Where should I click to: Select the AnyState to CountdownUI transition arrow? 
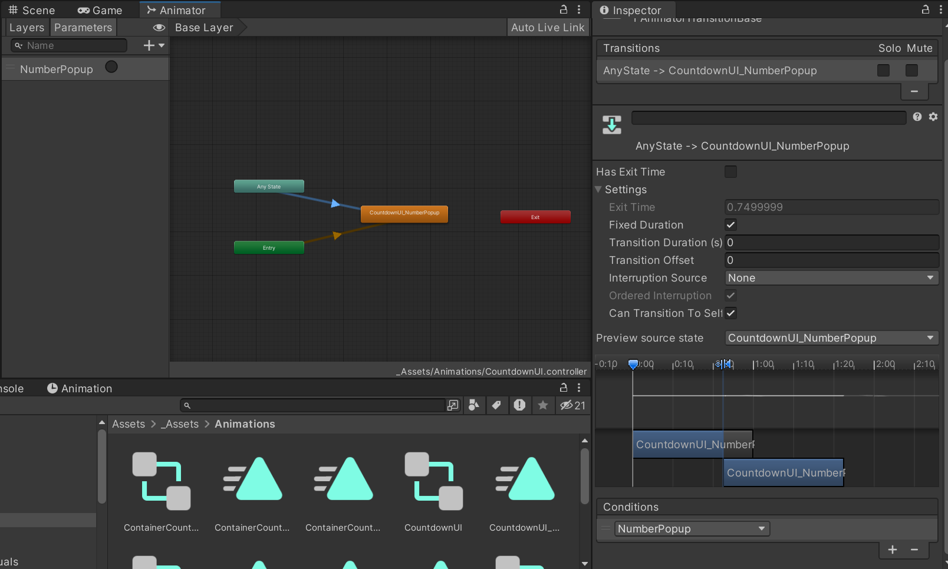tap(335, 204)
